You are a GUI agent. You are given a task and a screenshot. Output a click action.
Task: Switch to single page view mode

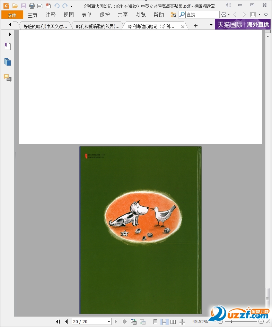point(155,322)
